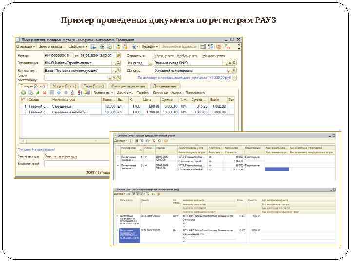Image resolution: width=351 pixels, height=263 pixels.
Task: Open the Заполнить dropdown
Action: click(x=103, y=93)
